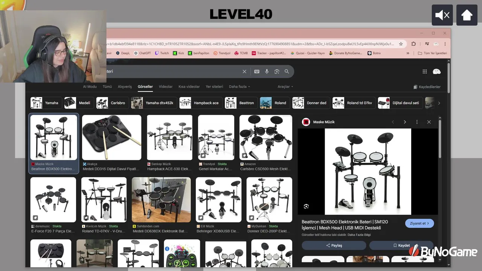The width and height of the screenshot is (482, 271).
Task: Select the Görseller tab
Action: point(145,87)
